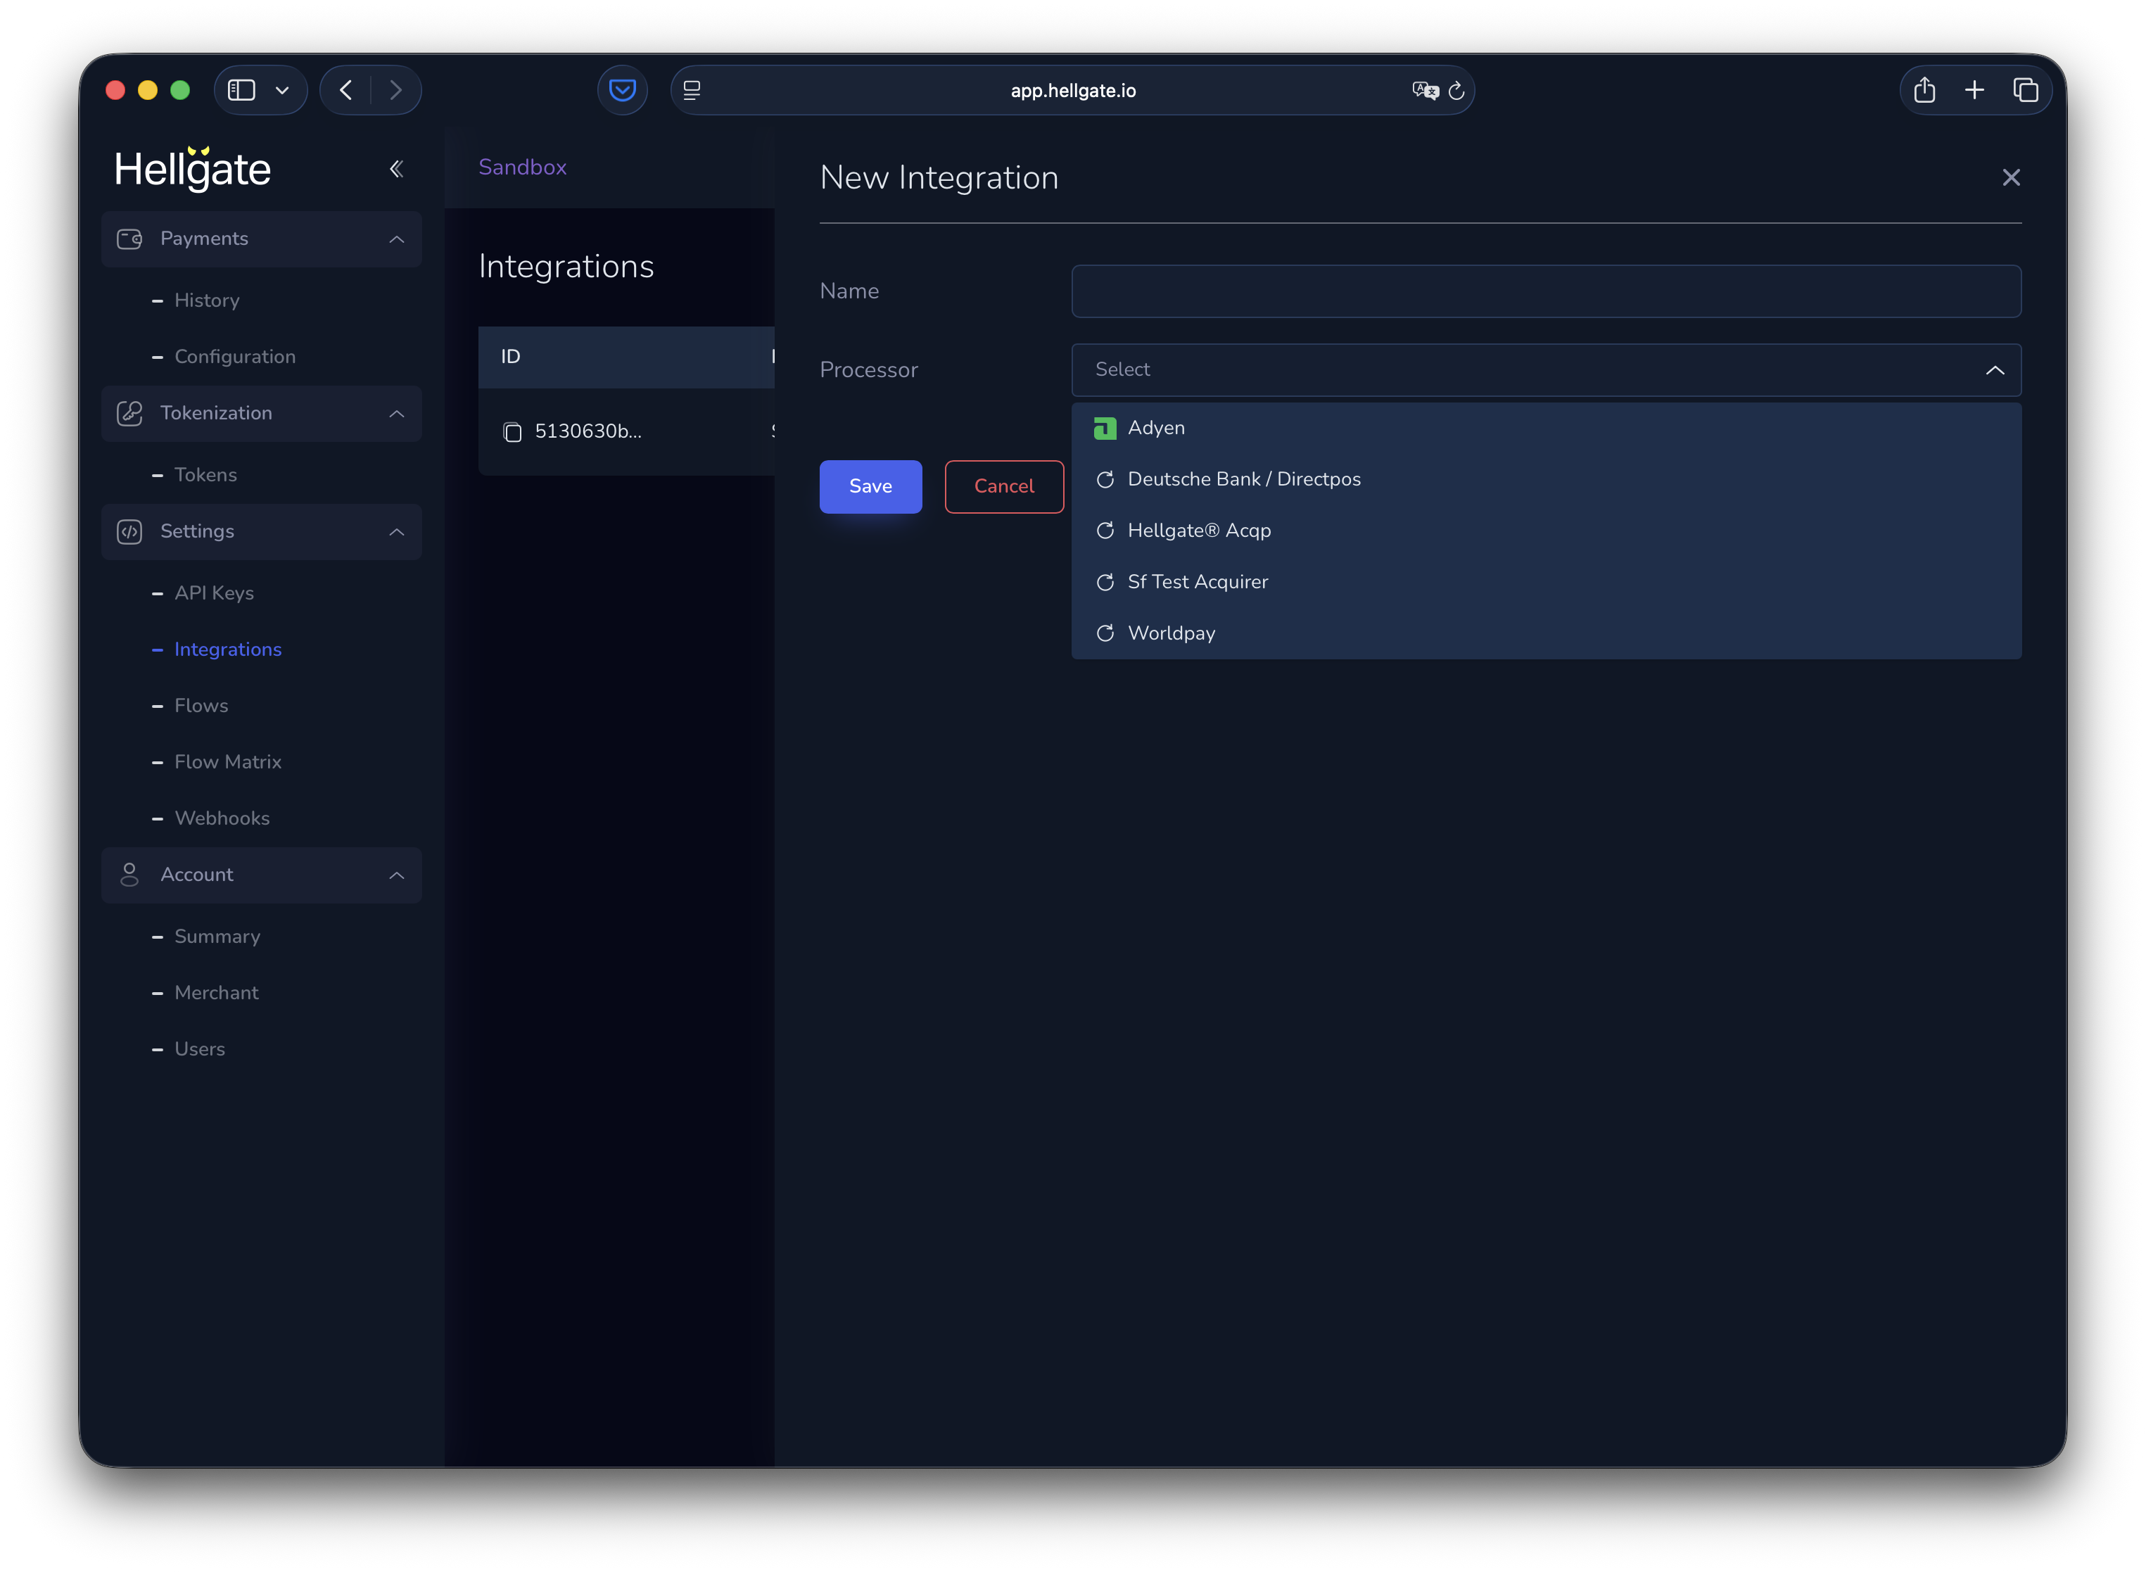Click the Account user icon
Viewport: 2146px width, 1572px height.
(x=130, y=875)
